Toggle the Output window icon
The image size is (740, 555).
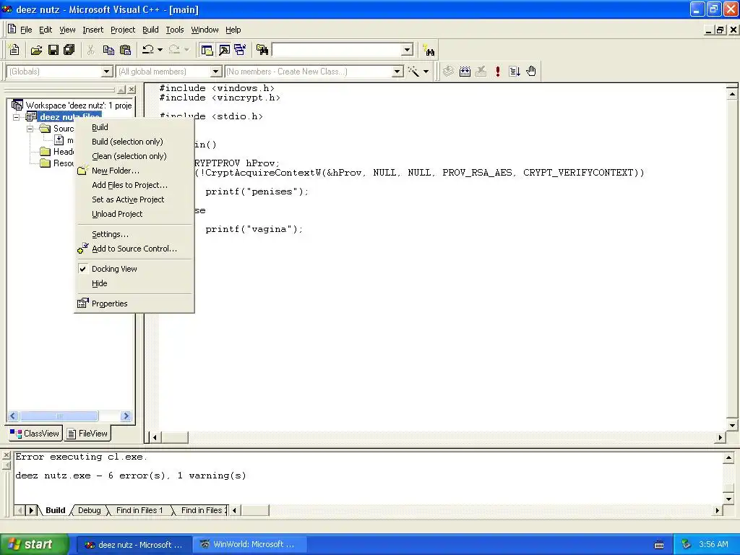[224, 50]
